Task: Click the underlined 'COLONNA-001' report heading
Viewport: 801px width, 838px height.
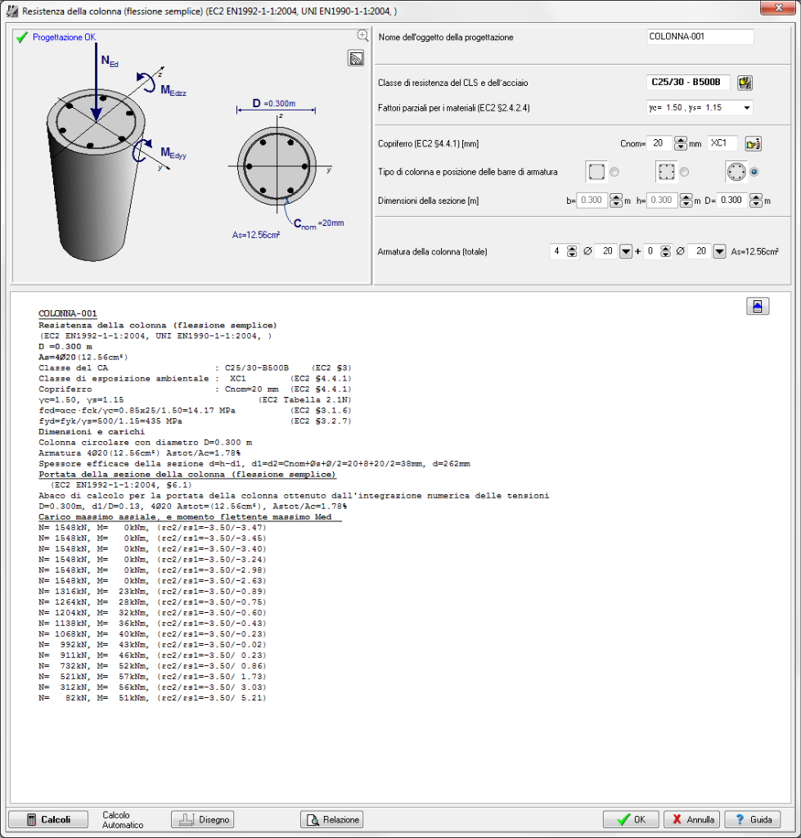Action: pos(68,313)
